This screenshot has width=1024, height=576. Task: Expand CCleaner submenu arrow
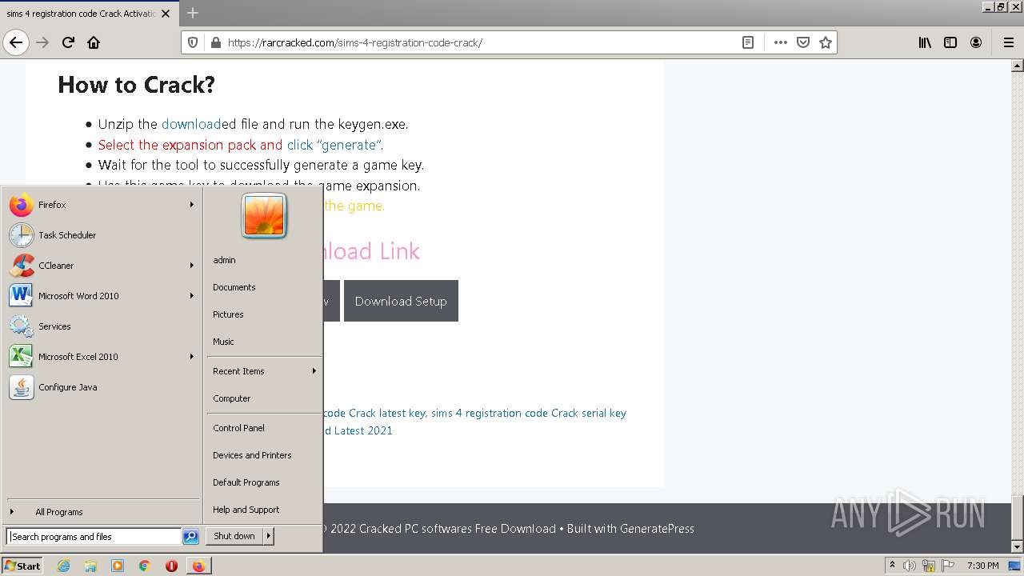coord(191,266)
